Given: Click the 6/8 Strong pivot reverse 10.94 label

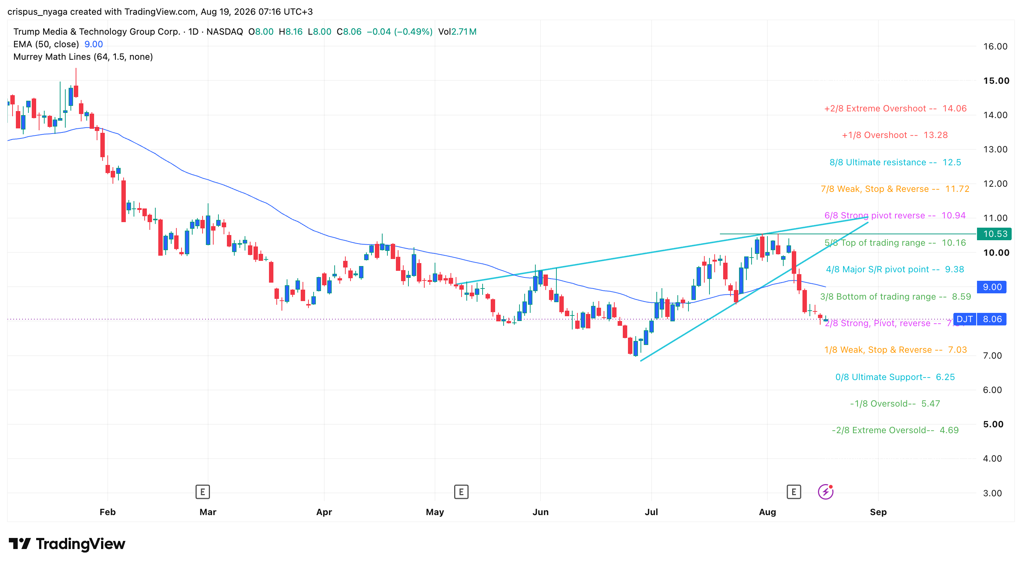Looking at the screenshot, I should [895, 216].
